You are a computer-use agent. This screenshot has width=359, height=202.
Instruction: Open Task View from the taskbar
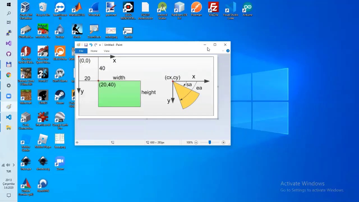(x=9, y=22)
